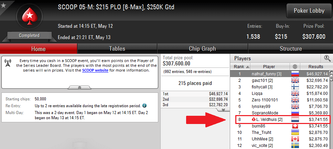Click the globe country column header

(295, 66)
